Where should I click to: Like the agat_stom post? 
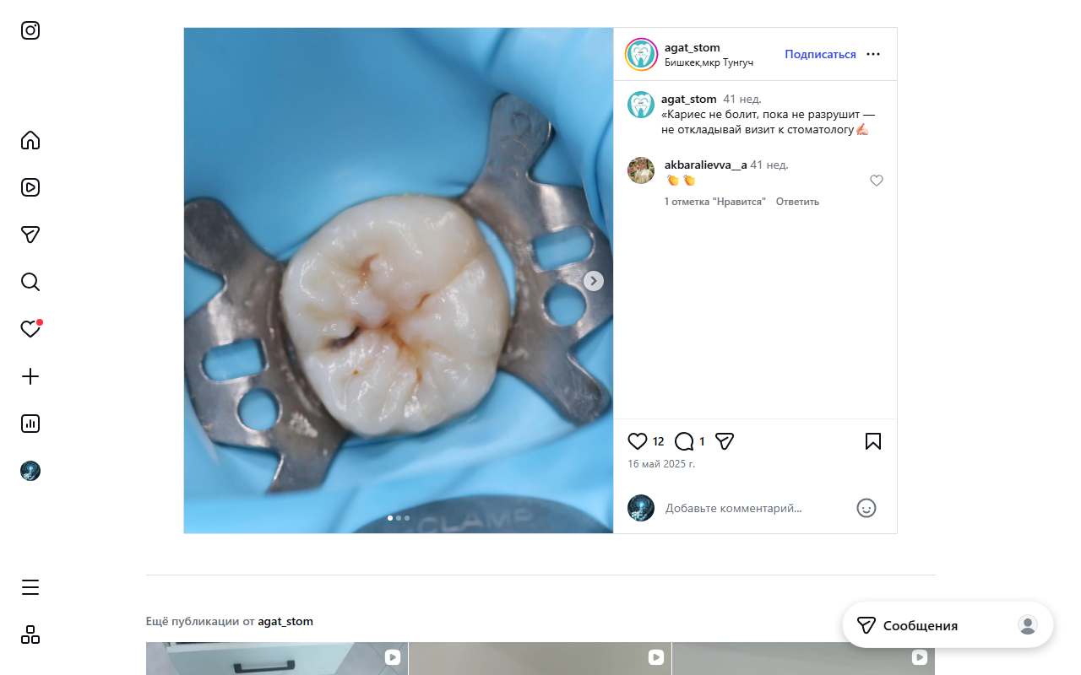click(638, 441)
